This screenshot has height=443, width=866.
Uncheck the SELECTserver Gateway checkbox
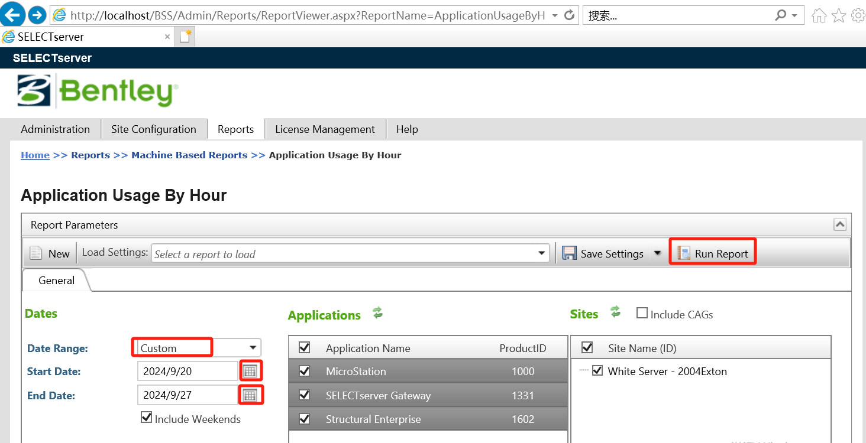click(305, 395)
